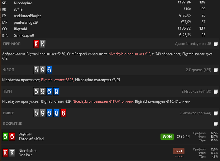Click the ФЛОП street header label
This screenshot has width=220, height=161.
pos(9,70)
